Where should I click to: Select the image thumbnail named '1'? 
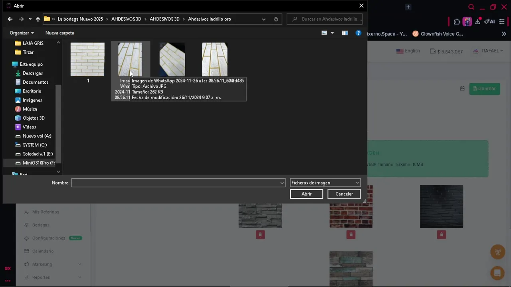(x=87, y=59)
